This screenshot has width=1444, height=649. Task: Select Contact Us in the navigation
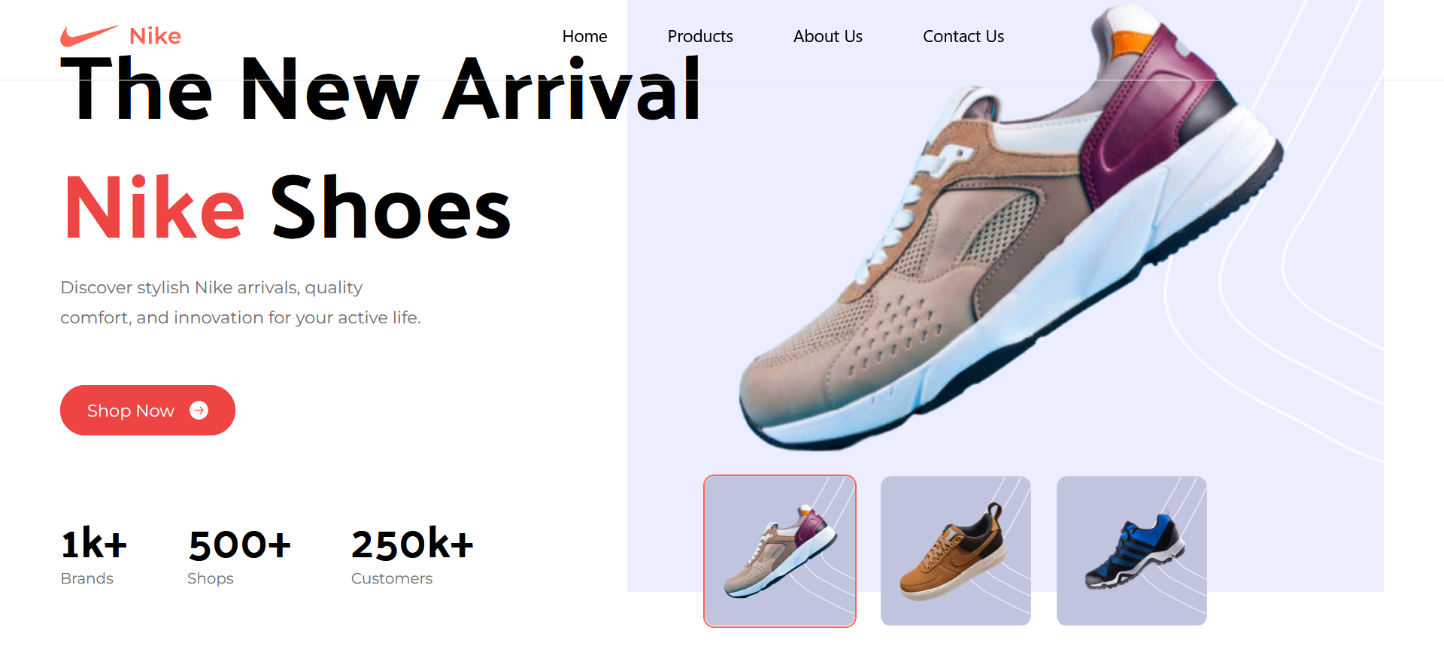(963, 36)
